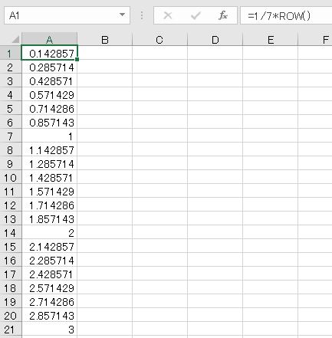Select cell with value 2.857143

click(x=50, y=315)
